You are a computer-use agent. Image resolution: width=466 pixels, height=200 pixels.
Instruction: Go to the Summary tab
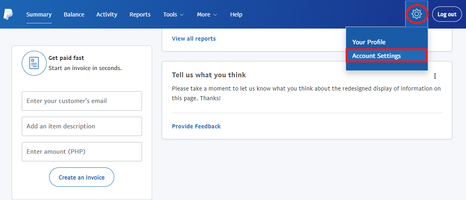(39, 14)
